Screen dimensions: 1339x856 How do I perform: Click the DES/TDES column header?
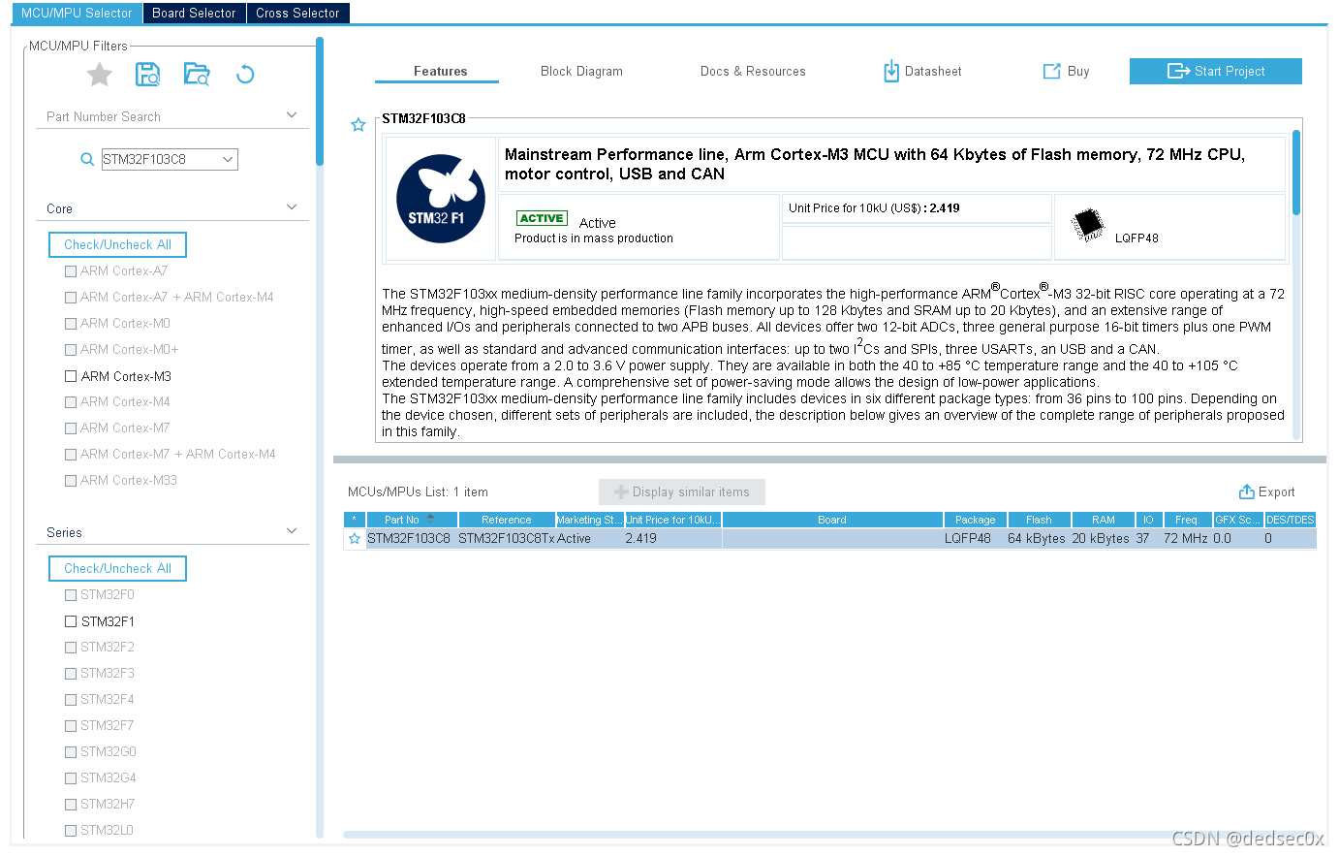(x=1291, y=520)
